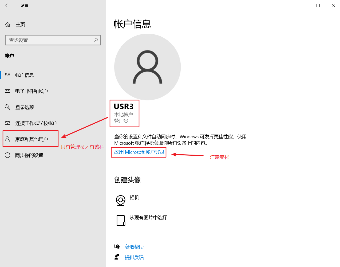
Task: Open the 主页 home icon
Action: tap(8, 25)
